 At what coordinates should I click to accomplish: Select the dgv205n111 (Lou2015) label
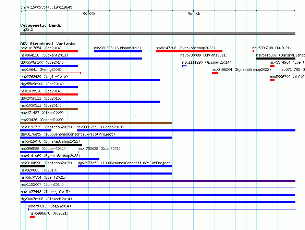pyautogui.click(x=41, y=98)
